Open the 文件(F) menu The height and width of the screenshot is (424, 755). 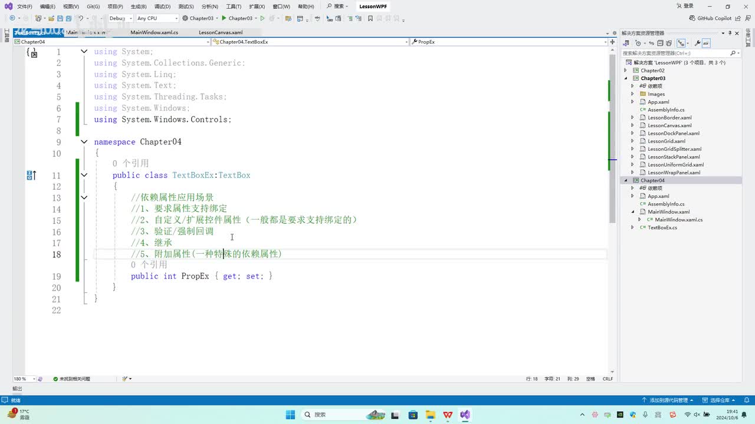[x=25, y=6]
